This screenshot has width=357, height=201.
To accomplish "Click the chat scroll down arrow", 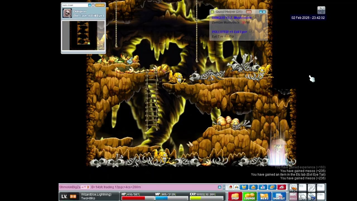I will 224,189.
